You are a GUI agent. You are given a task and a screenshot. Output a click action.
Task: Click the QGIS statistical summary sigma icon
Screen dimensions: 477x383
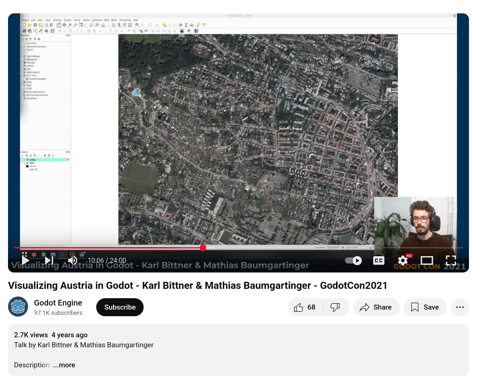186,25
